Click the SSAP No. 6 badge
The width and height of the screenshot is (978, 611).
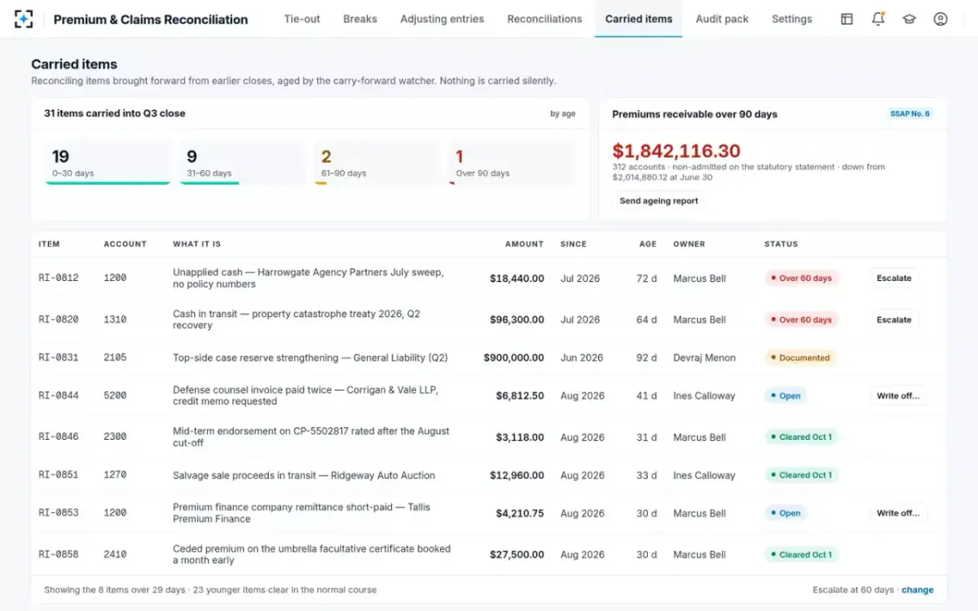[910, 114]
